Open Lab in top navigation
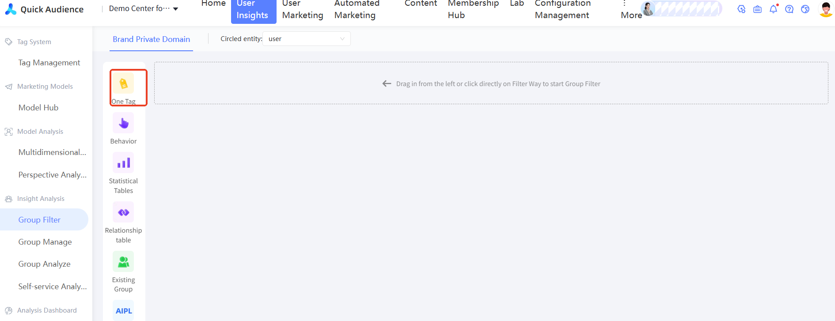 pos(517,4)
